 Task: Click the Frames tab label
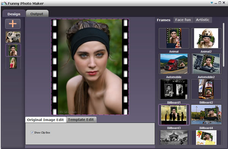163,20
